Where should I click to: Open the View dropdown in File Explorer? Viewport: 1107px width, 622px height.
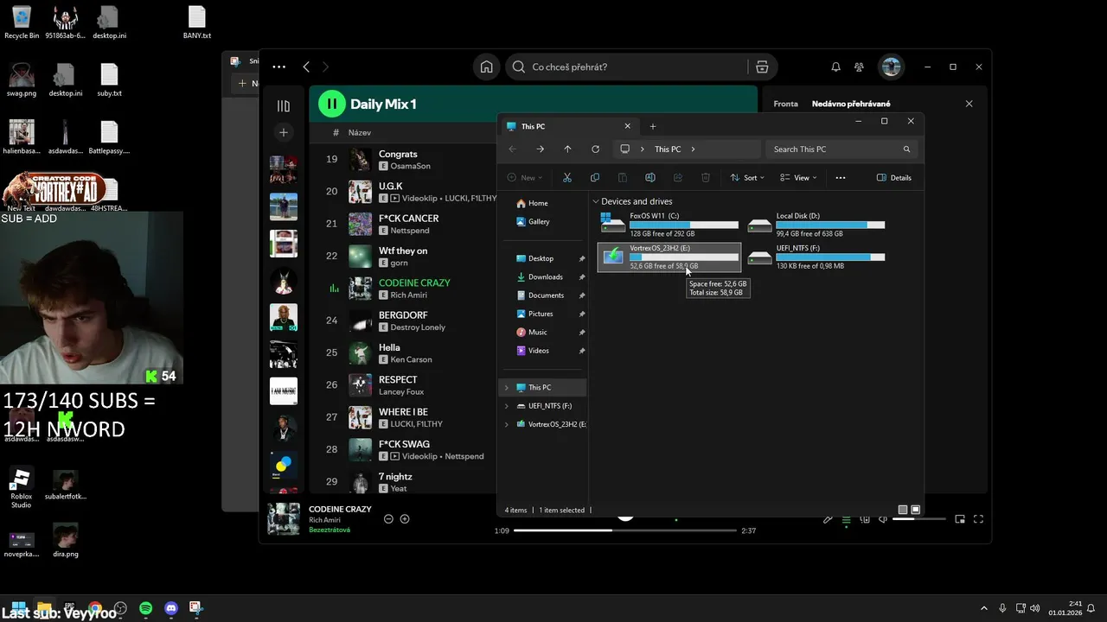(x=798, y=177)
